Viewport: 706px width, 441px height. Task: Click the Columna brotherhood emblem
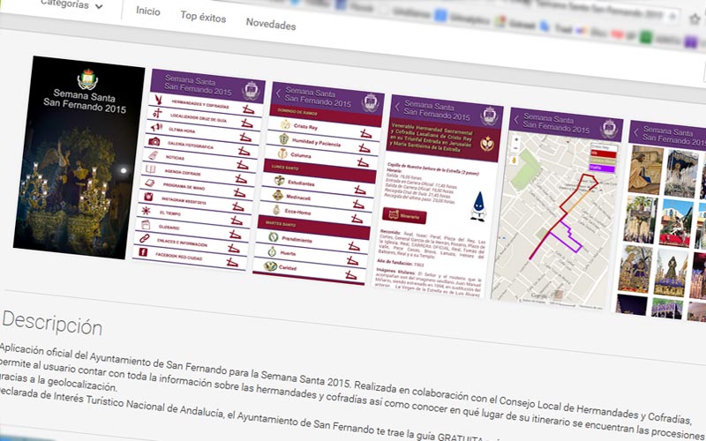282,153
